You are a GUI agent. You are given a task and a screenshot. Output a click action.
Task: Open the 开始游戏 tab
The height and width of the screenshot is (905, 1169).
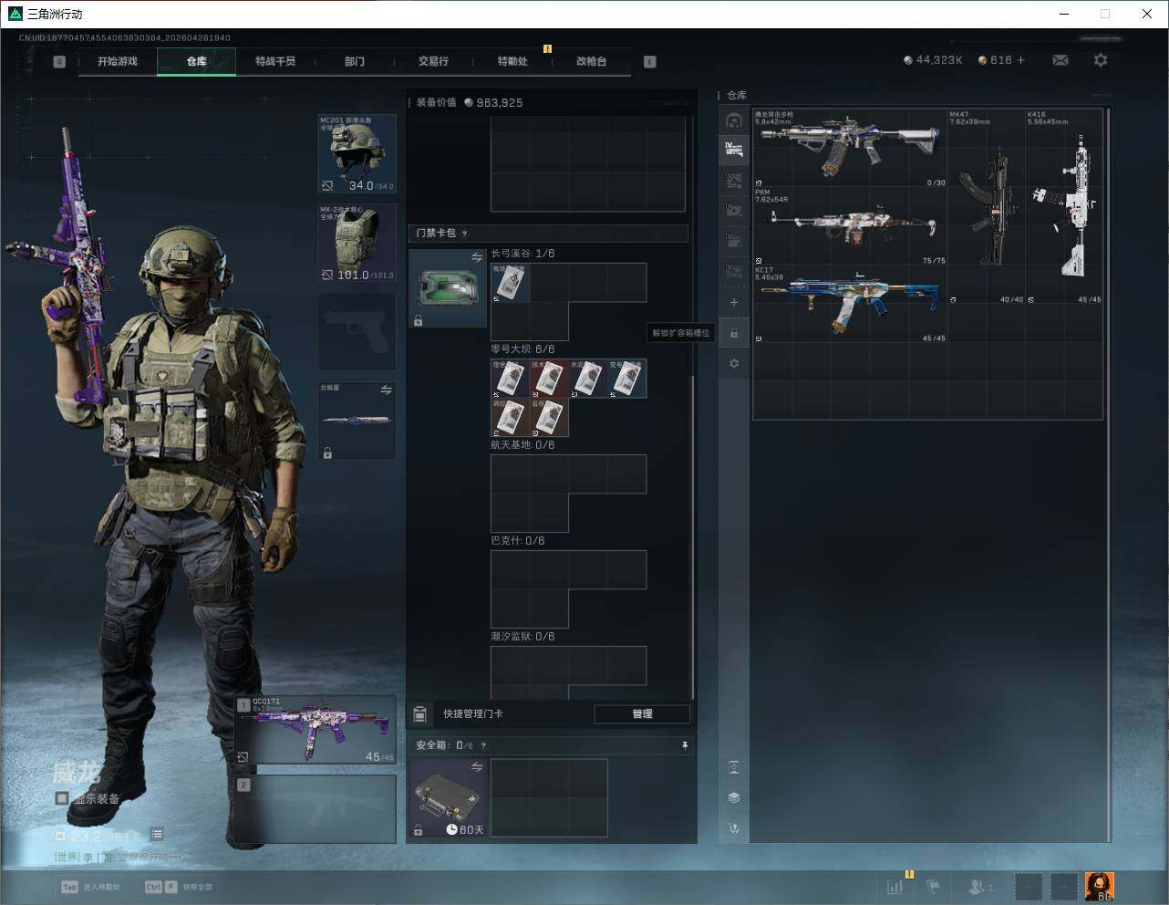click(x=118, y=61)
